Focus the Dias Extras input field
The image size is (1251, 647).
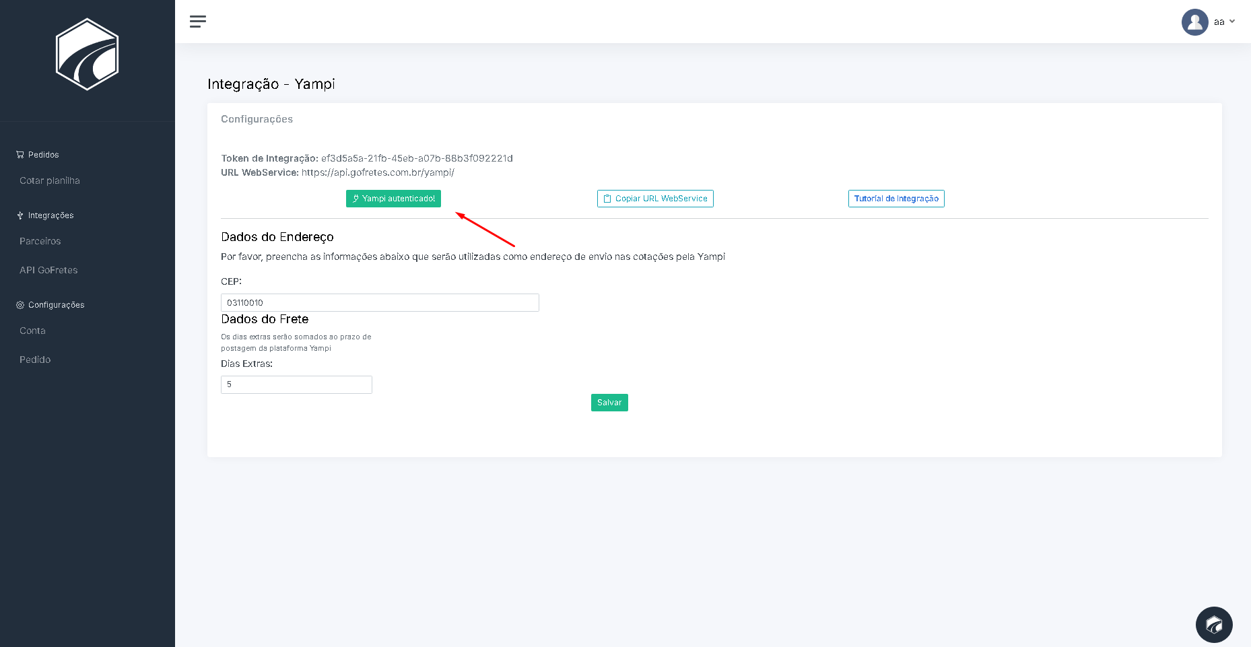(296, 384)
